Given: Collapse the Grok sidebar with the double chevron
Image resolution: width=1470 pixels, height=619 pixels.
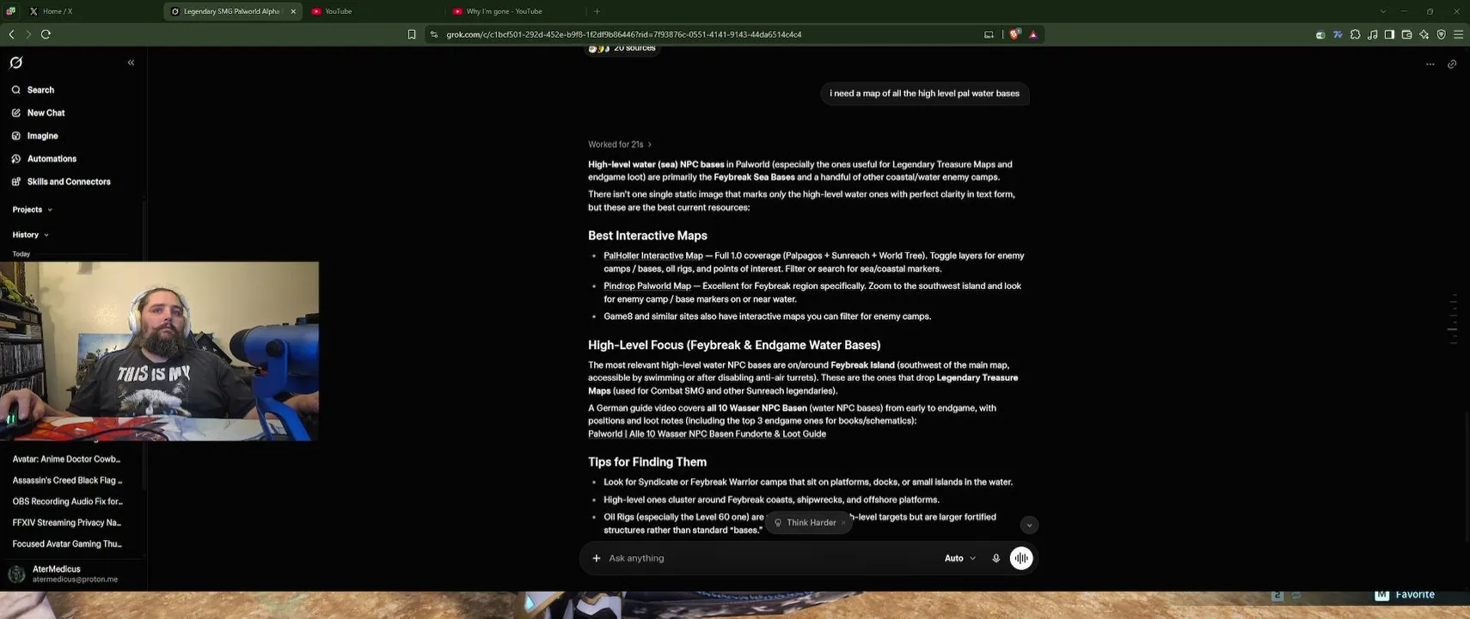Looking at the screenshot, I should click(131, 63).
